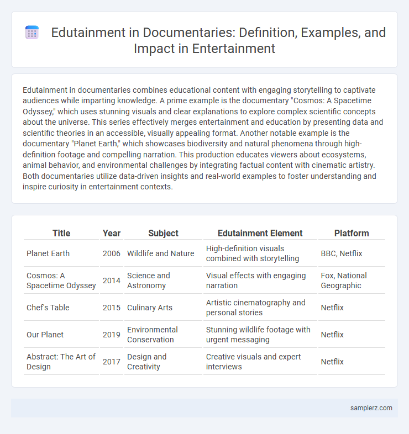Image resolution: width=409 pixels, height=434 pixels.
Task: Click the Netflix cell in Abstract row
Action: [352, 362]
